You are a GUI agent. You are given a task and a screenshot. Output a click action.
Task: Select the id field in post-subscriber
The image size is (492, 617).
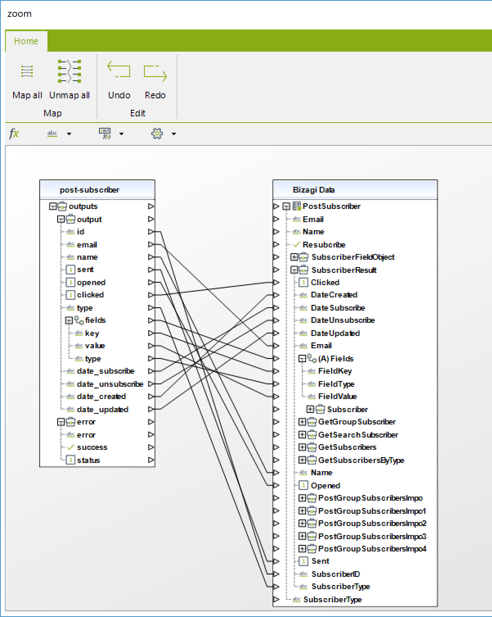pyautogui.click(x=81, y=232)
